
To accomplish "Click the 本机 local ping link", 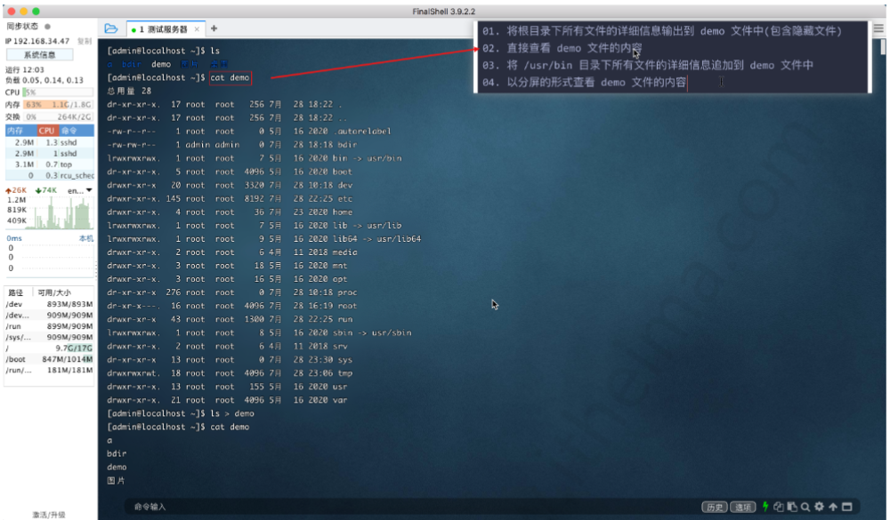I will (85, 238).
